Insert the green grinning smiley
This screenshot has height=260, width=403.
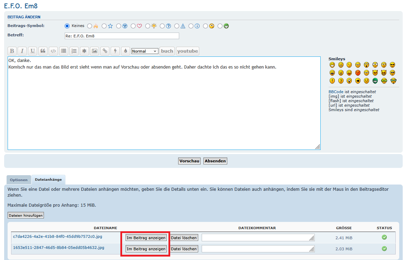pyautogui.click(x=375, y=81)
